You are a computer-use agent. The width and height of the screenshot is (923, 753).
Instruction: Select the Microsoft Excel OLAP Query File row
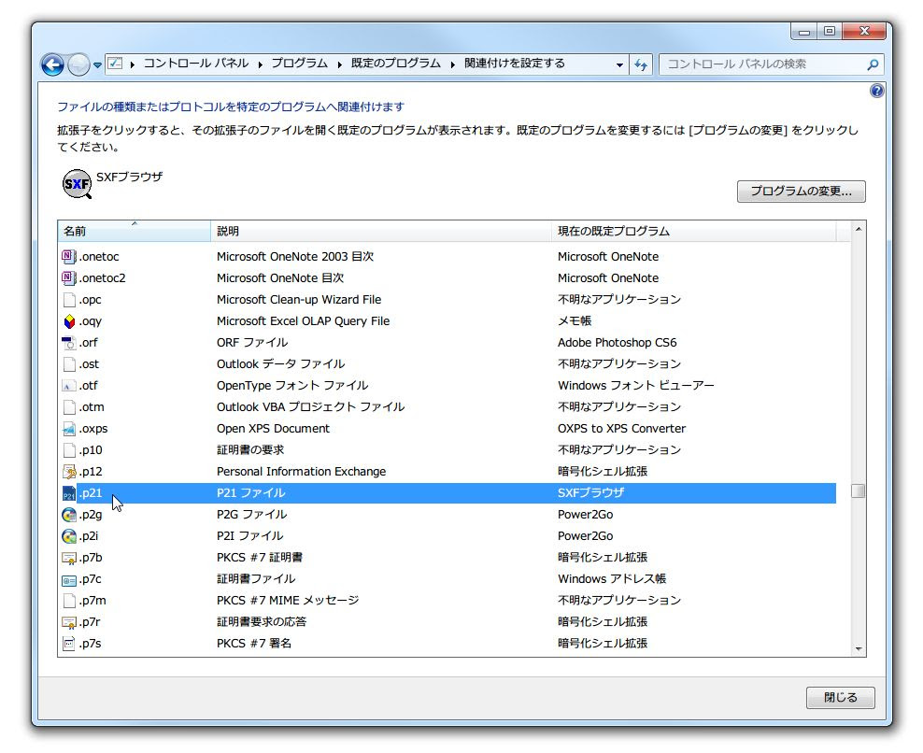tap(447, 321)
